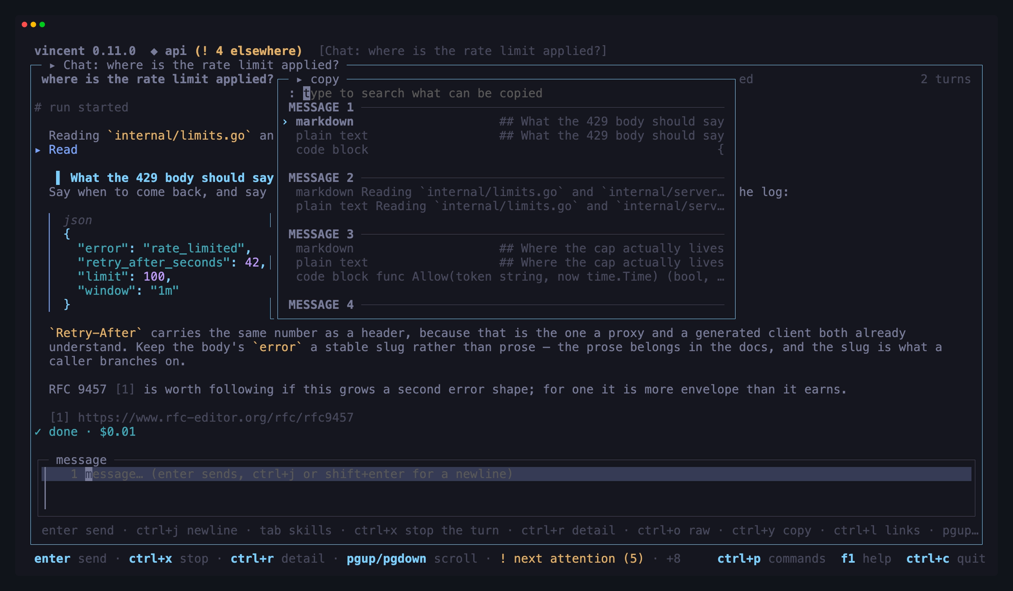Click "! next attention (5)" in the footer

(572, 559)
